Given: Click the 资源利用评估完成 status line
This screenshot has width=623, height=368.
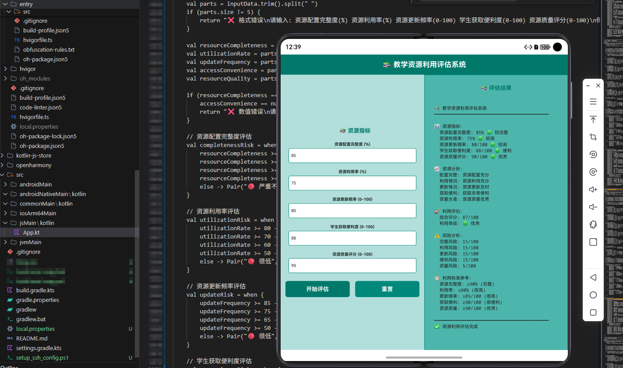Looking at the screenshot, I should (x=456, y=326).
